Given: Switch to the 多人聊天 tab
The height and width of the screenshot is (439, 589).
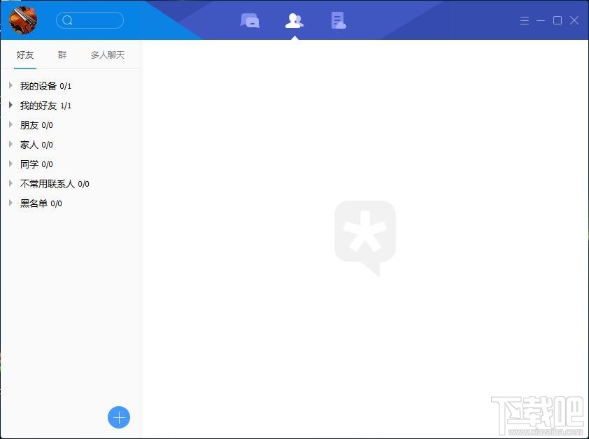Looking at the screenshot, I should [107, 55].
